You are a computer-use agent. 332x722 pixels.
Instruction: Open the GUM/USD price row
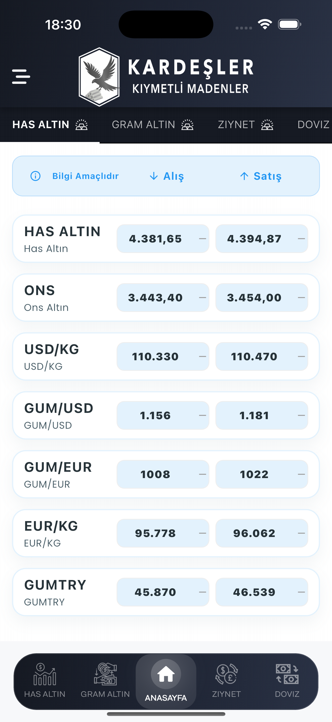tap(166, 415)
